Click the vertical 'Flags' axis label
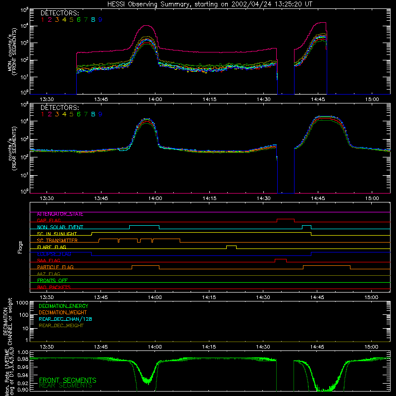The width and height of the screenshot is (396, 396). coord(20,247)
